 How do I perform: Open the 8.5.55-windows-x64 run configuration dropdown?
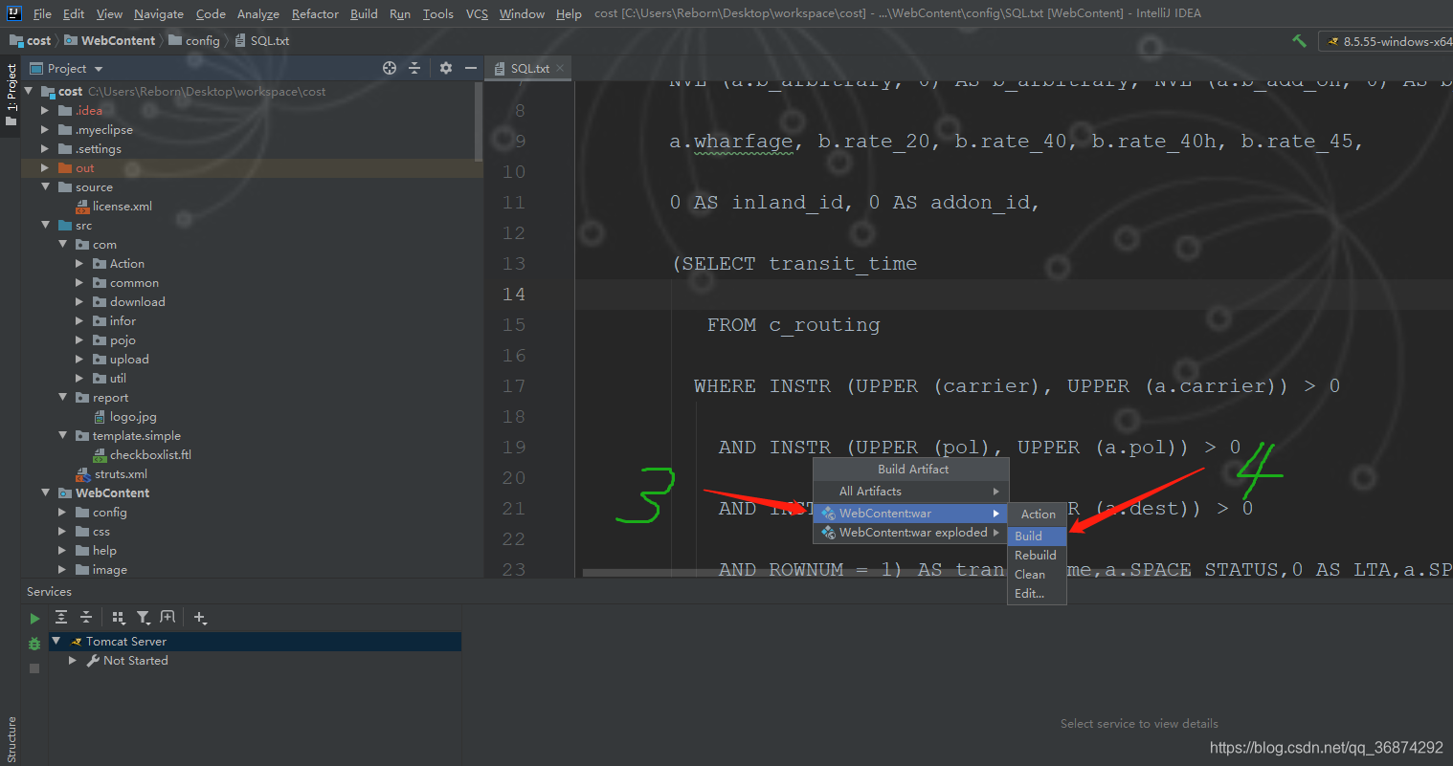1388,41
